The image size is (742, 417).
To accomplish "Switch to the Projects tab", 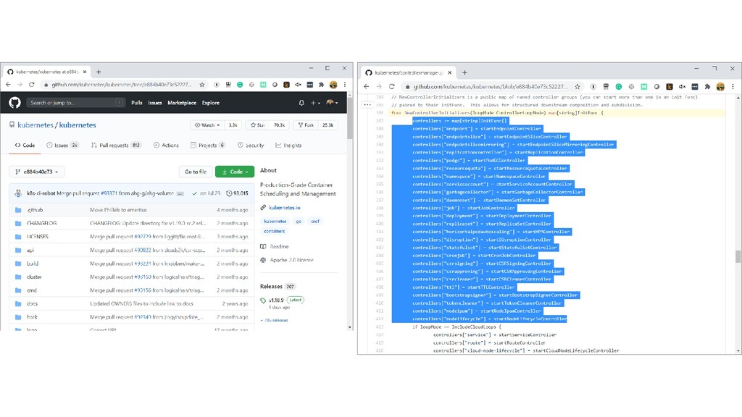I will tap(208, 145).
